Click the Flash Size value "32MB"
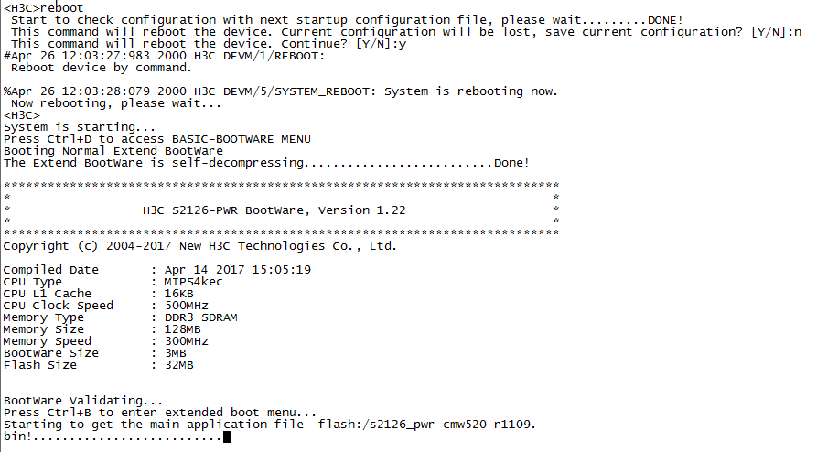The image size is (817, 452). (x=172, y=364)
